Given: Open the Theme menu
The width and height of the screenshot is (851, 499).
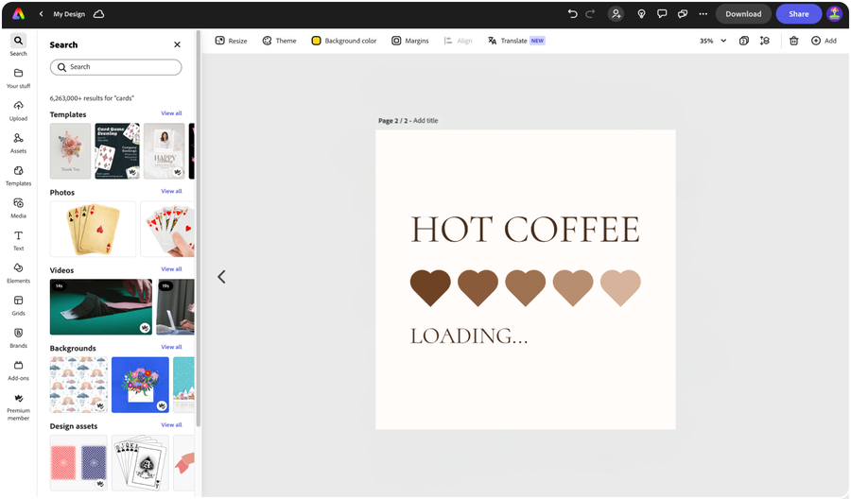Looking at the screenshot, I should tap(279, 41).
